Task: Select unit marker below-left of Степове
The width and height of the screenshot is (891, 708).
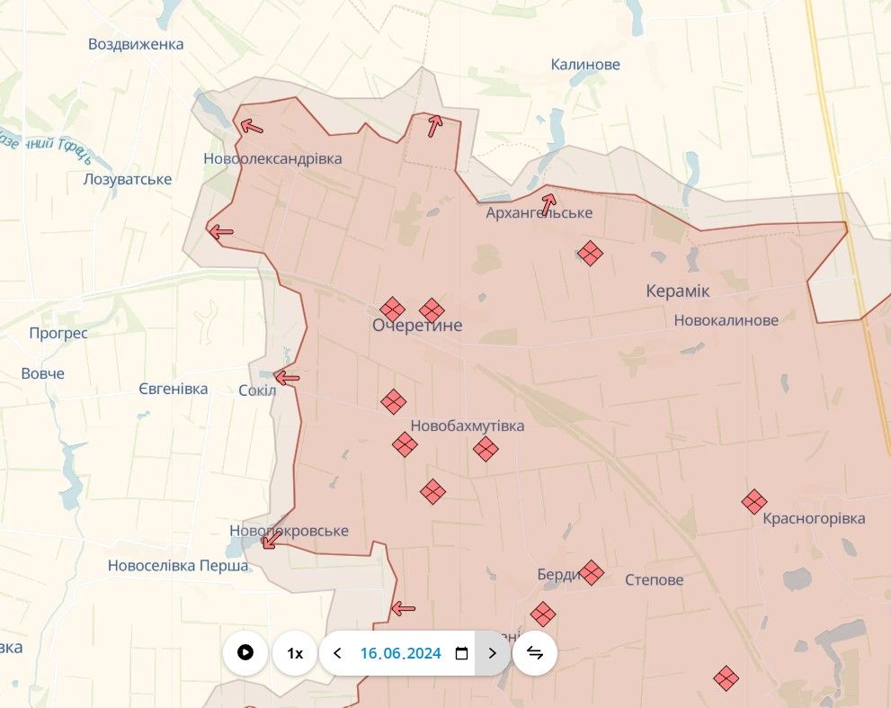Action: click(543, 614)
